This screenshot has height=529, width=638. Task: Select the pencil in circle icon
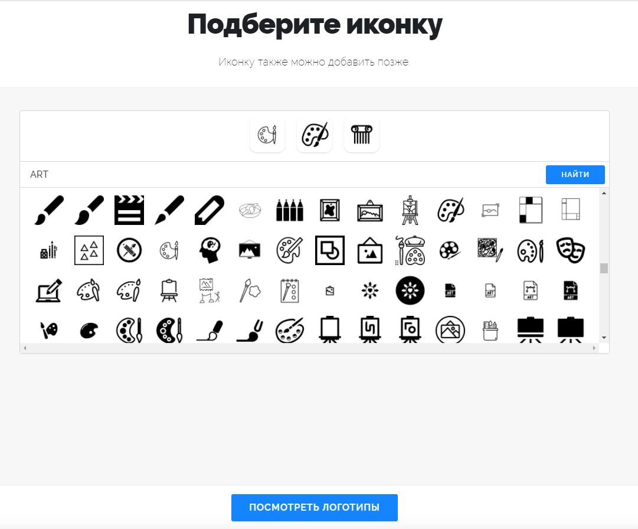tap(129, 250)
